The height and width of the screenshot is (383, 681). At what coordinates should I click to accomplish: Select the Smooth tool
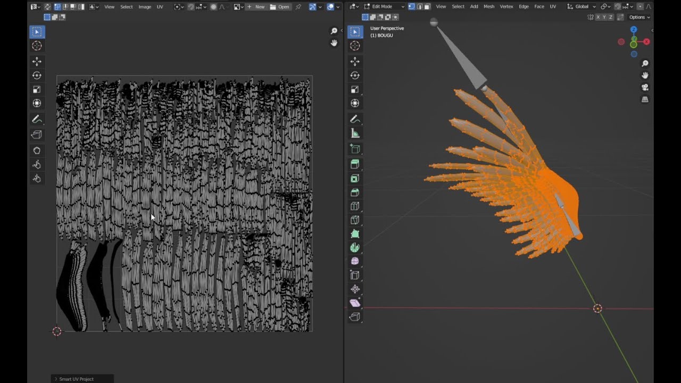[x=355, y=261]
